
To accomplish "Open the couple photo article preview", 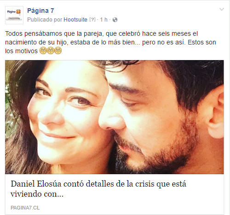I will 115,117.
